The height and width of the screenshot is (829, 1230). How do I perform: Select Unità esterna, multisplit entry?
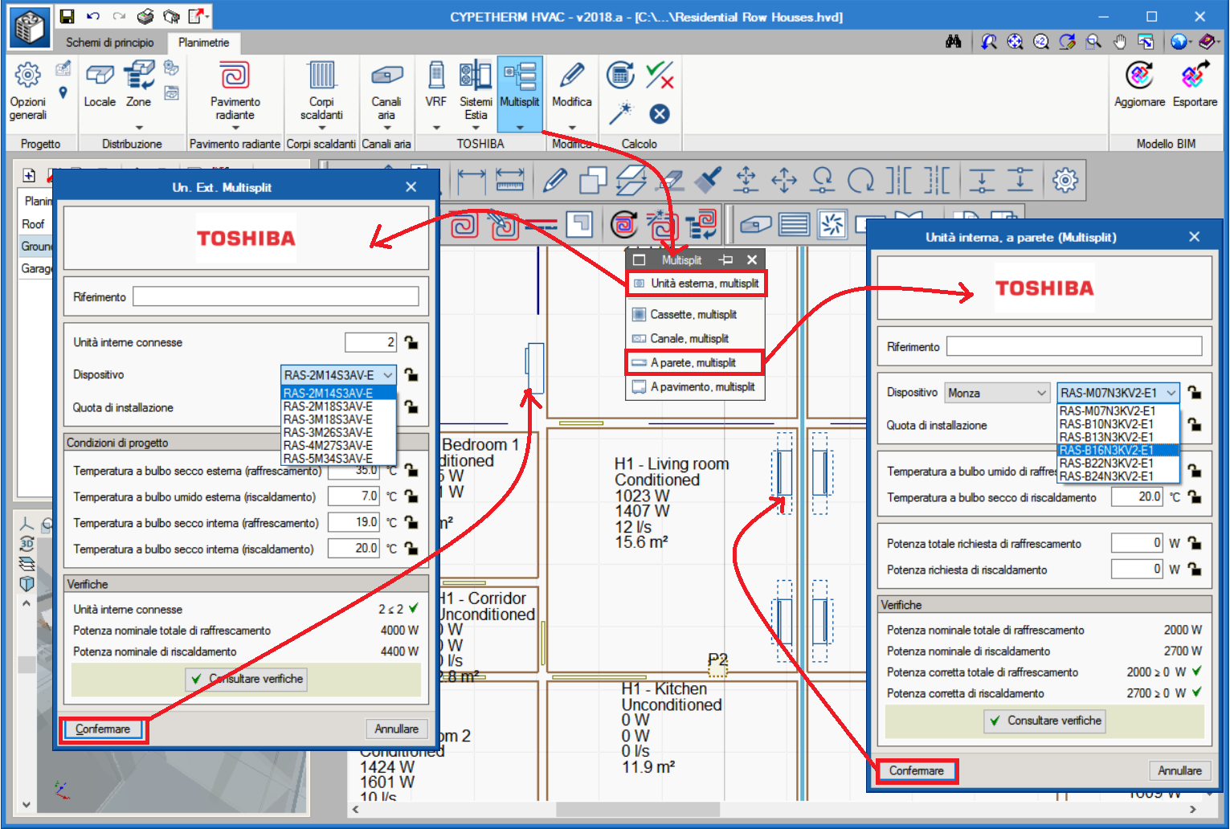click(x=696, y=283)
